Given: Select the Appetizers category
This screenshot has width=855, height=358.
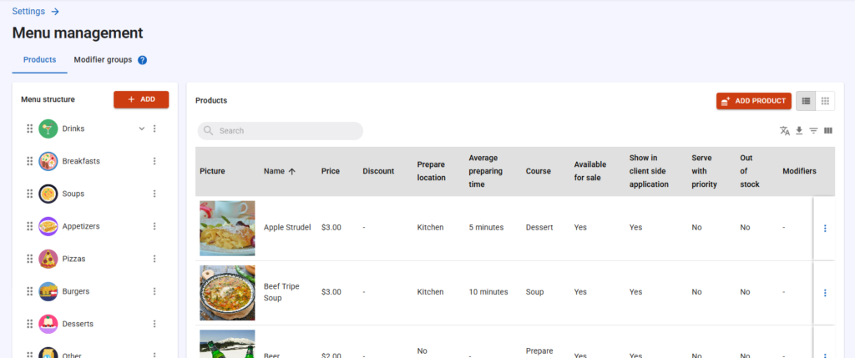Looking at the screenshot, I should [x=81, y=226].
